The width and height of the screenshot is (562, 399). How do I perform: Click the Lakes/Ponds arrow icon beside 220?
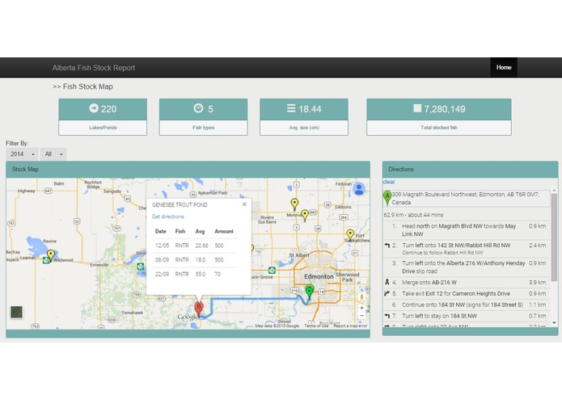[x=94, y=108]
